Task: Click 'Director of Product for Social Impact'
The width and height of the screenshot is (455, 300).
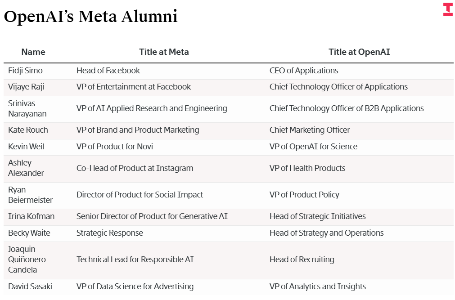Action: tap(140, 195)
